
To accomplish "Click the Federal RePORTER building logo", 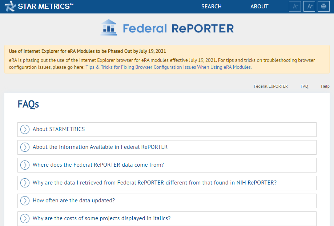I will [x=109, y=28].
